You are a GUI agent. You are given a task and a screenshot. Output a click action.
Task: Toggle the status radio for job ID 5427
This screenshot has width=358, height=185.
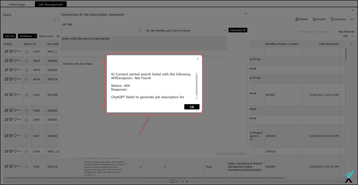pyautogui.click(x=27, y=136)
